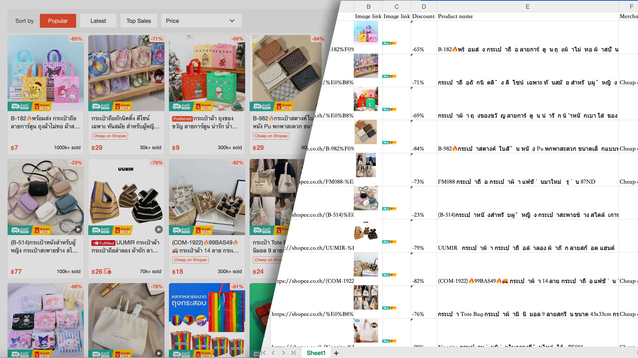Screen dimensions: 638x358
Task: Select the red Christmas bag thumbnail in spreadsheet
Action: coord(366,99)
